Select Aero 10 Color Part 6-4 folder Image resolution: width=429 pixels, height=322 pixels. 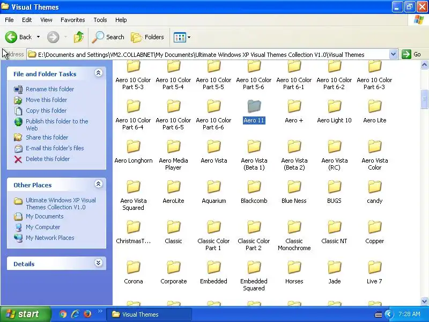point(133,115)
